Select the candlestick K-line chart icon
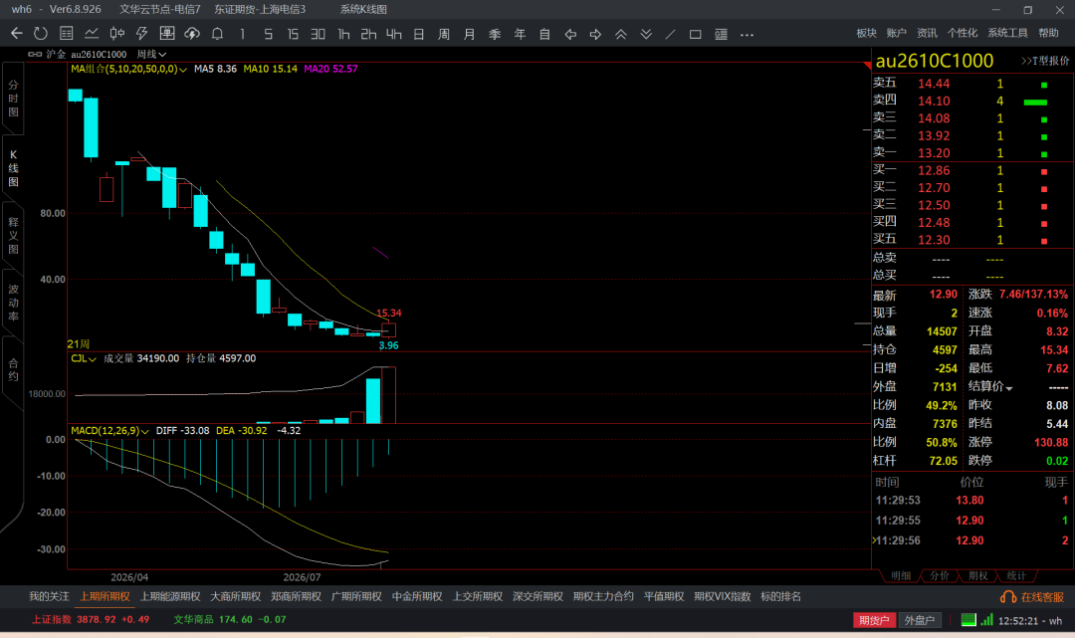The height and width of the screenshot is (638, 1075). [117, 34]
